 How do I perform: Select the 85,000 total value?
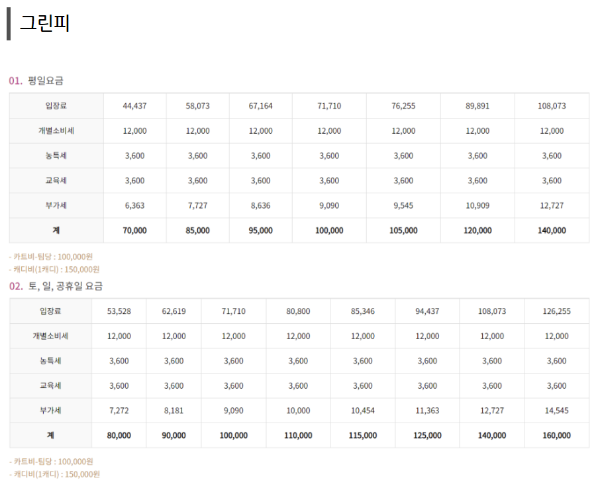tap(198, 230)
